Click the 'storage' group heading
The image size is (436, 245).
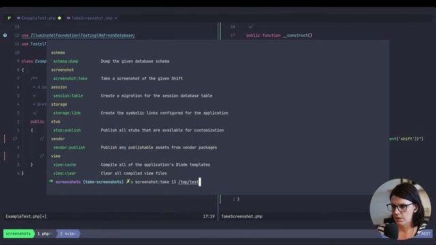point(59,104)
